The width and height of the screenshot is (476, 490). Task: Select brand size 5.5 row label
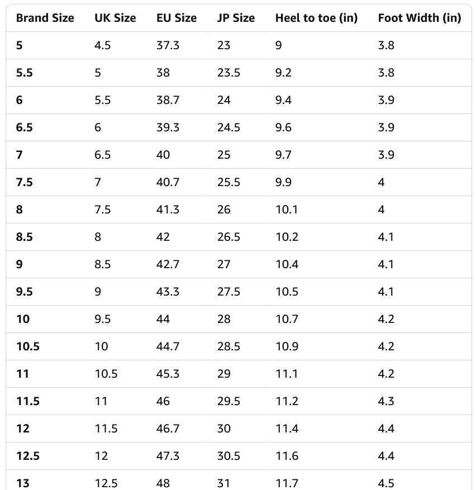click(25, 73)
